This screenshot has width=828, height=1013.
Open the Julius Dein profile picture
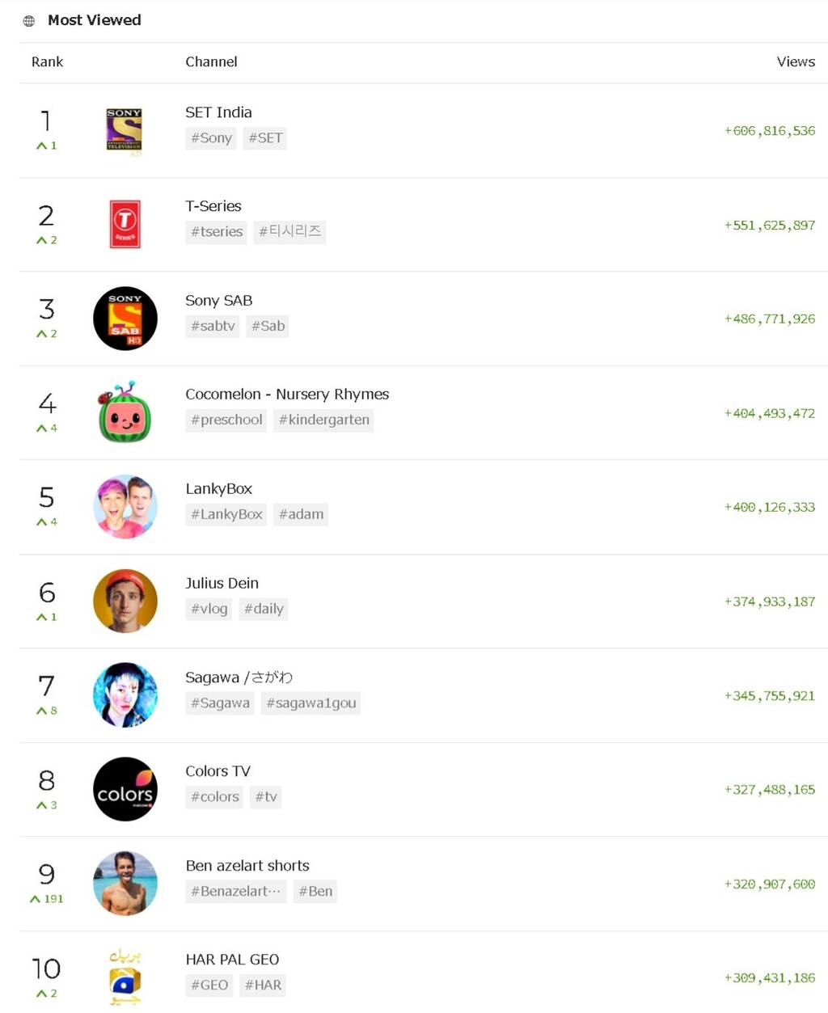125,601
